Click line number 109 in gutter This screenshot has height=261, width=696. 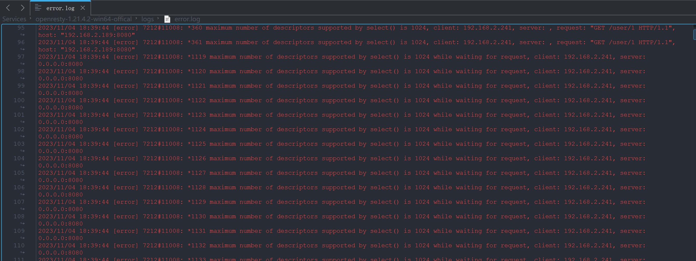tap(19, 231)
